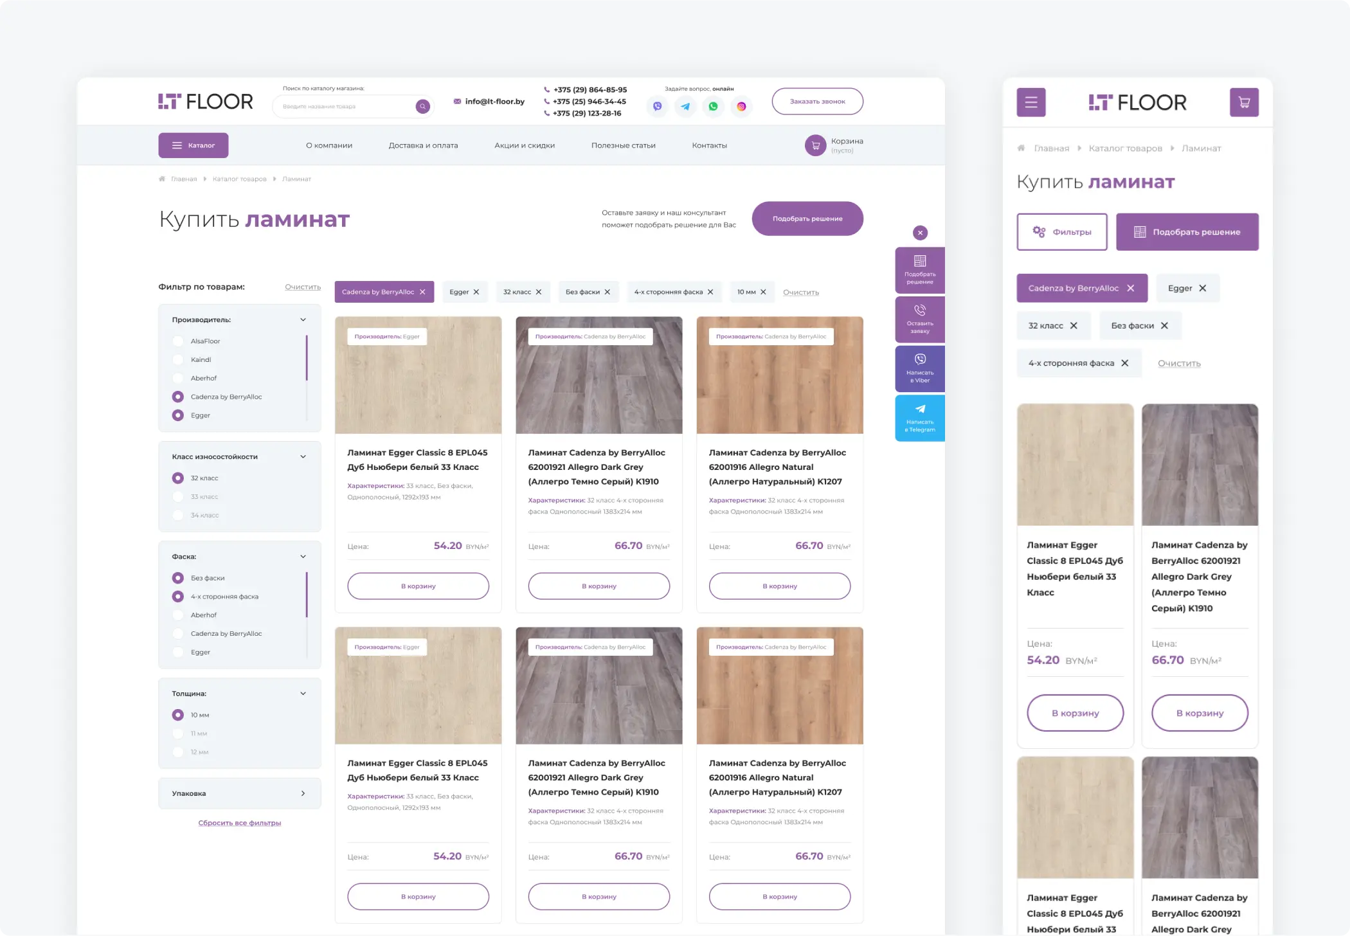The height and width of the screenshot is (936, 1350).
Task: Open Telegram icon in header
Action: (x=685, y=107)
